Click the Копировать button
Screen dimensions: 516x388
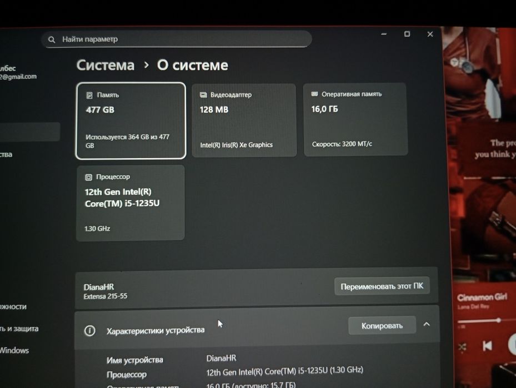(x=382, y=325)
